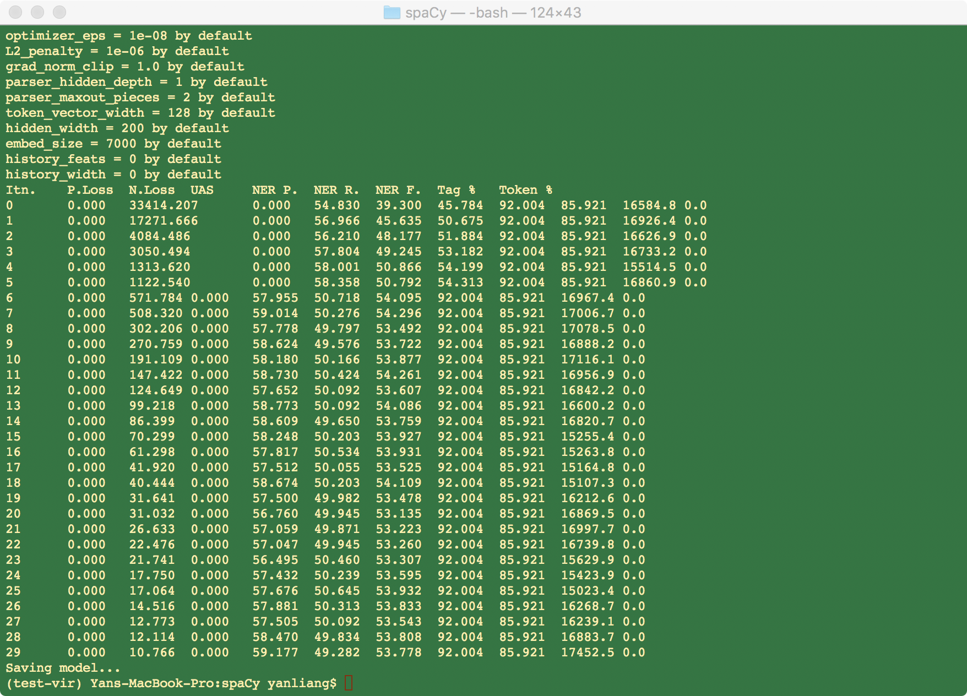Click the 'Token %' column header

(x=526, y=190)
